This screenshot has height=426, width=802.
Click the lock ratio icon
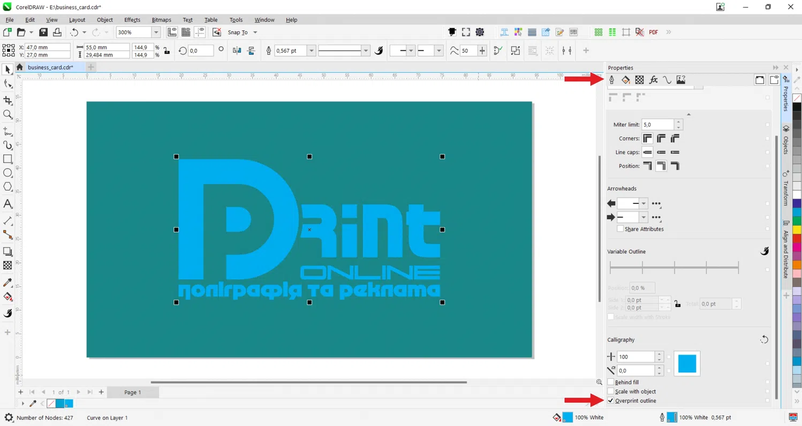(167, 51)
